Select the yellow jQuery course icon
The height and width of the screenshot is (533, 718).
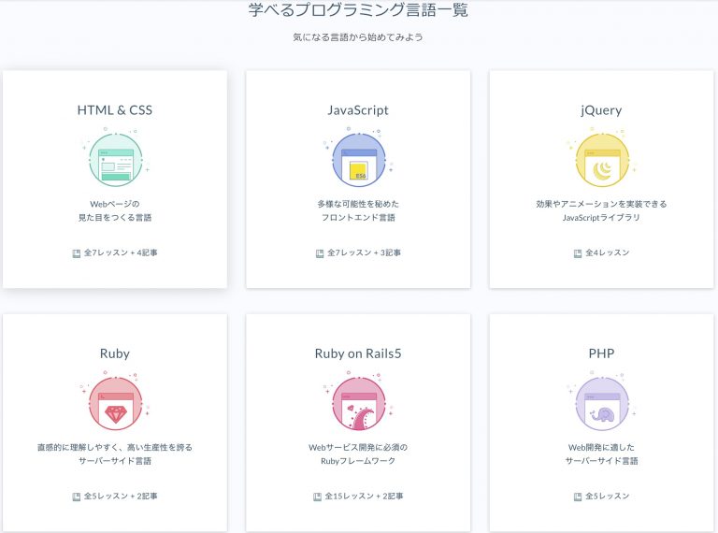click(601, 162)
